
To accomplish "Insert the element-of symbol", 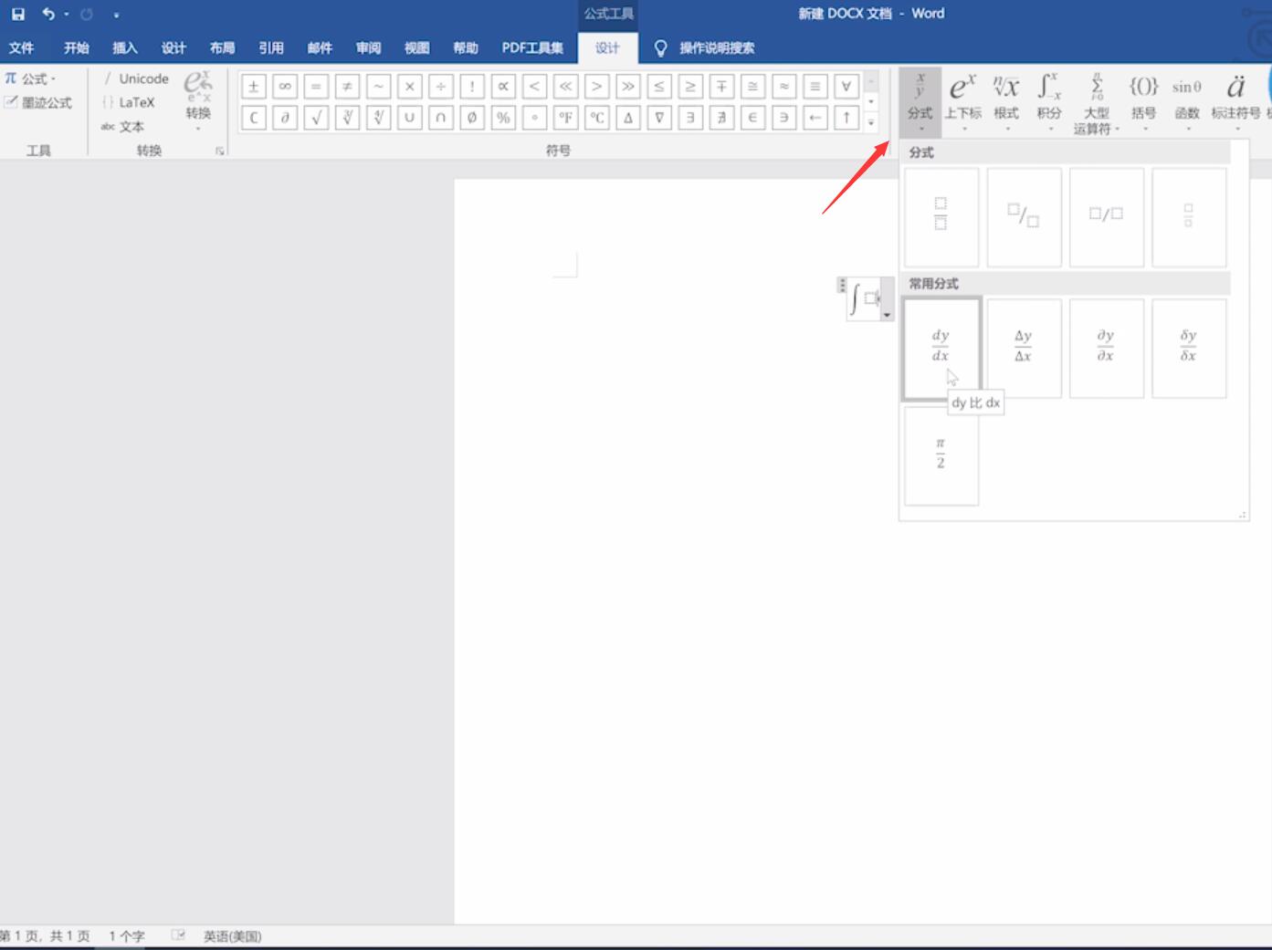I will 752,118.
